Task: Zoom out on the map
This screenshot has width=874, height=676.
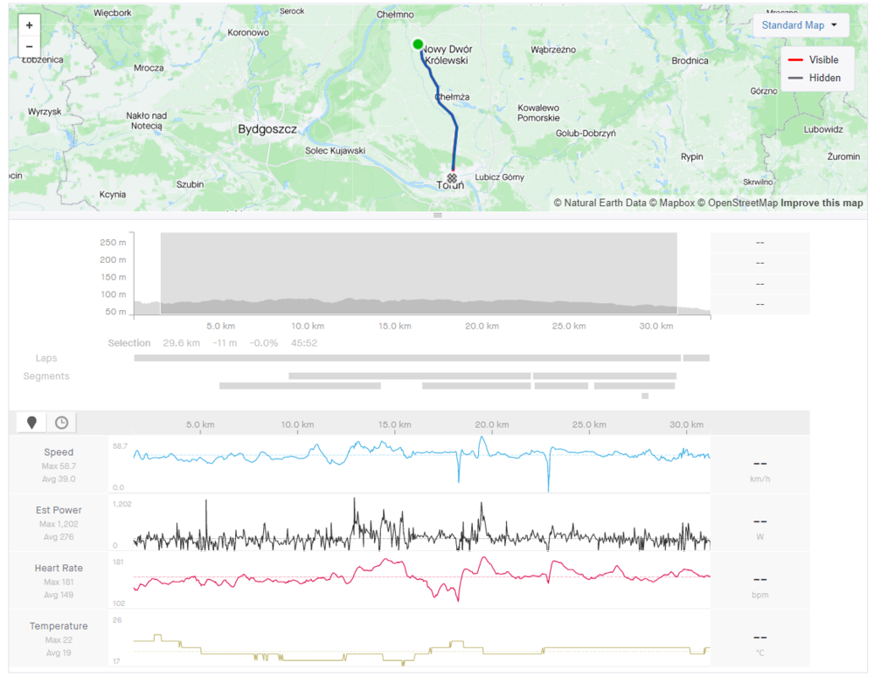Action: point(30,47)
